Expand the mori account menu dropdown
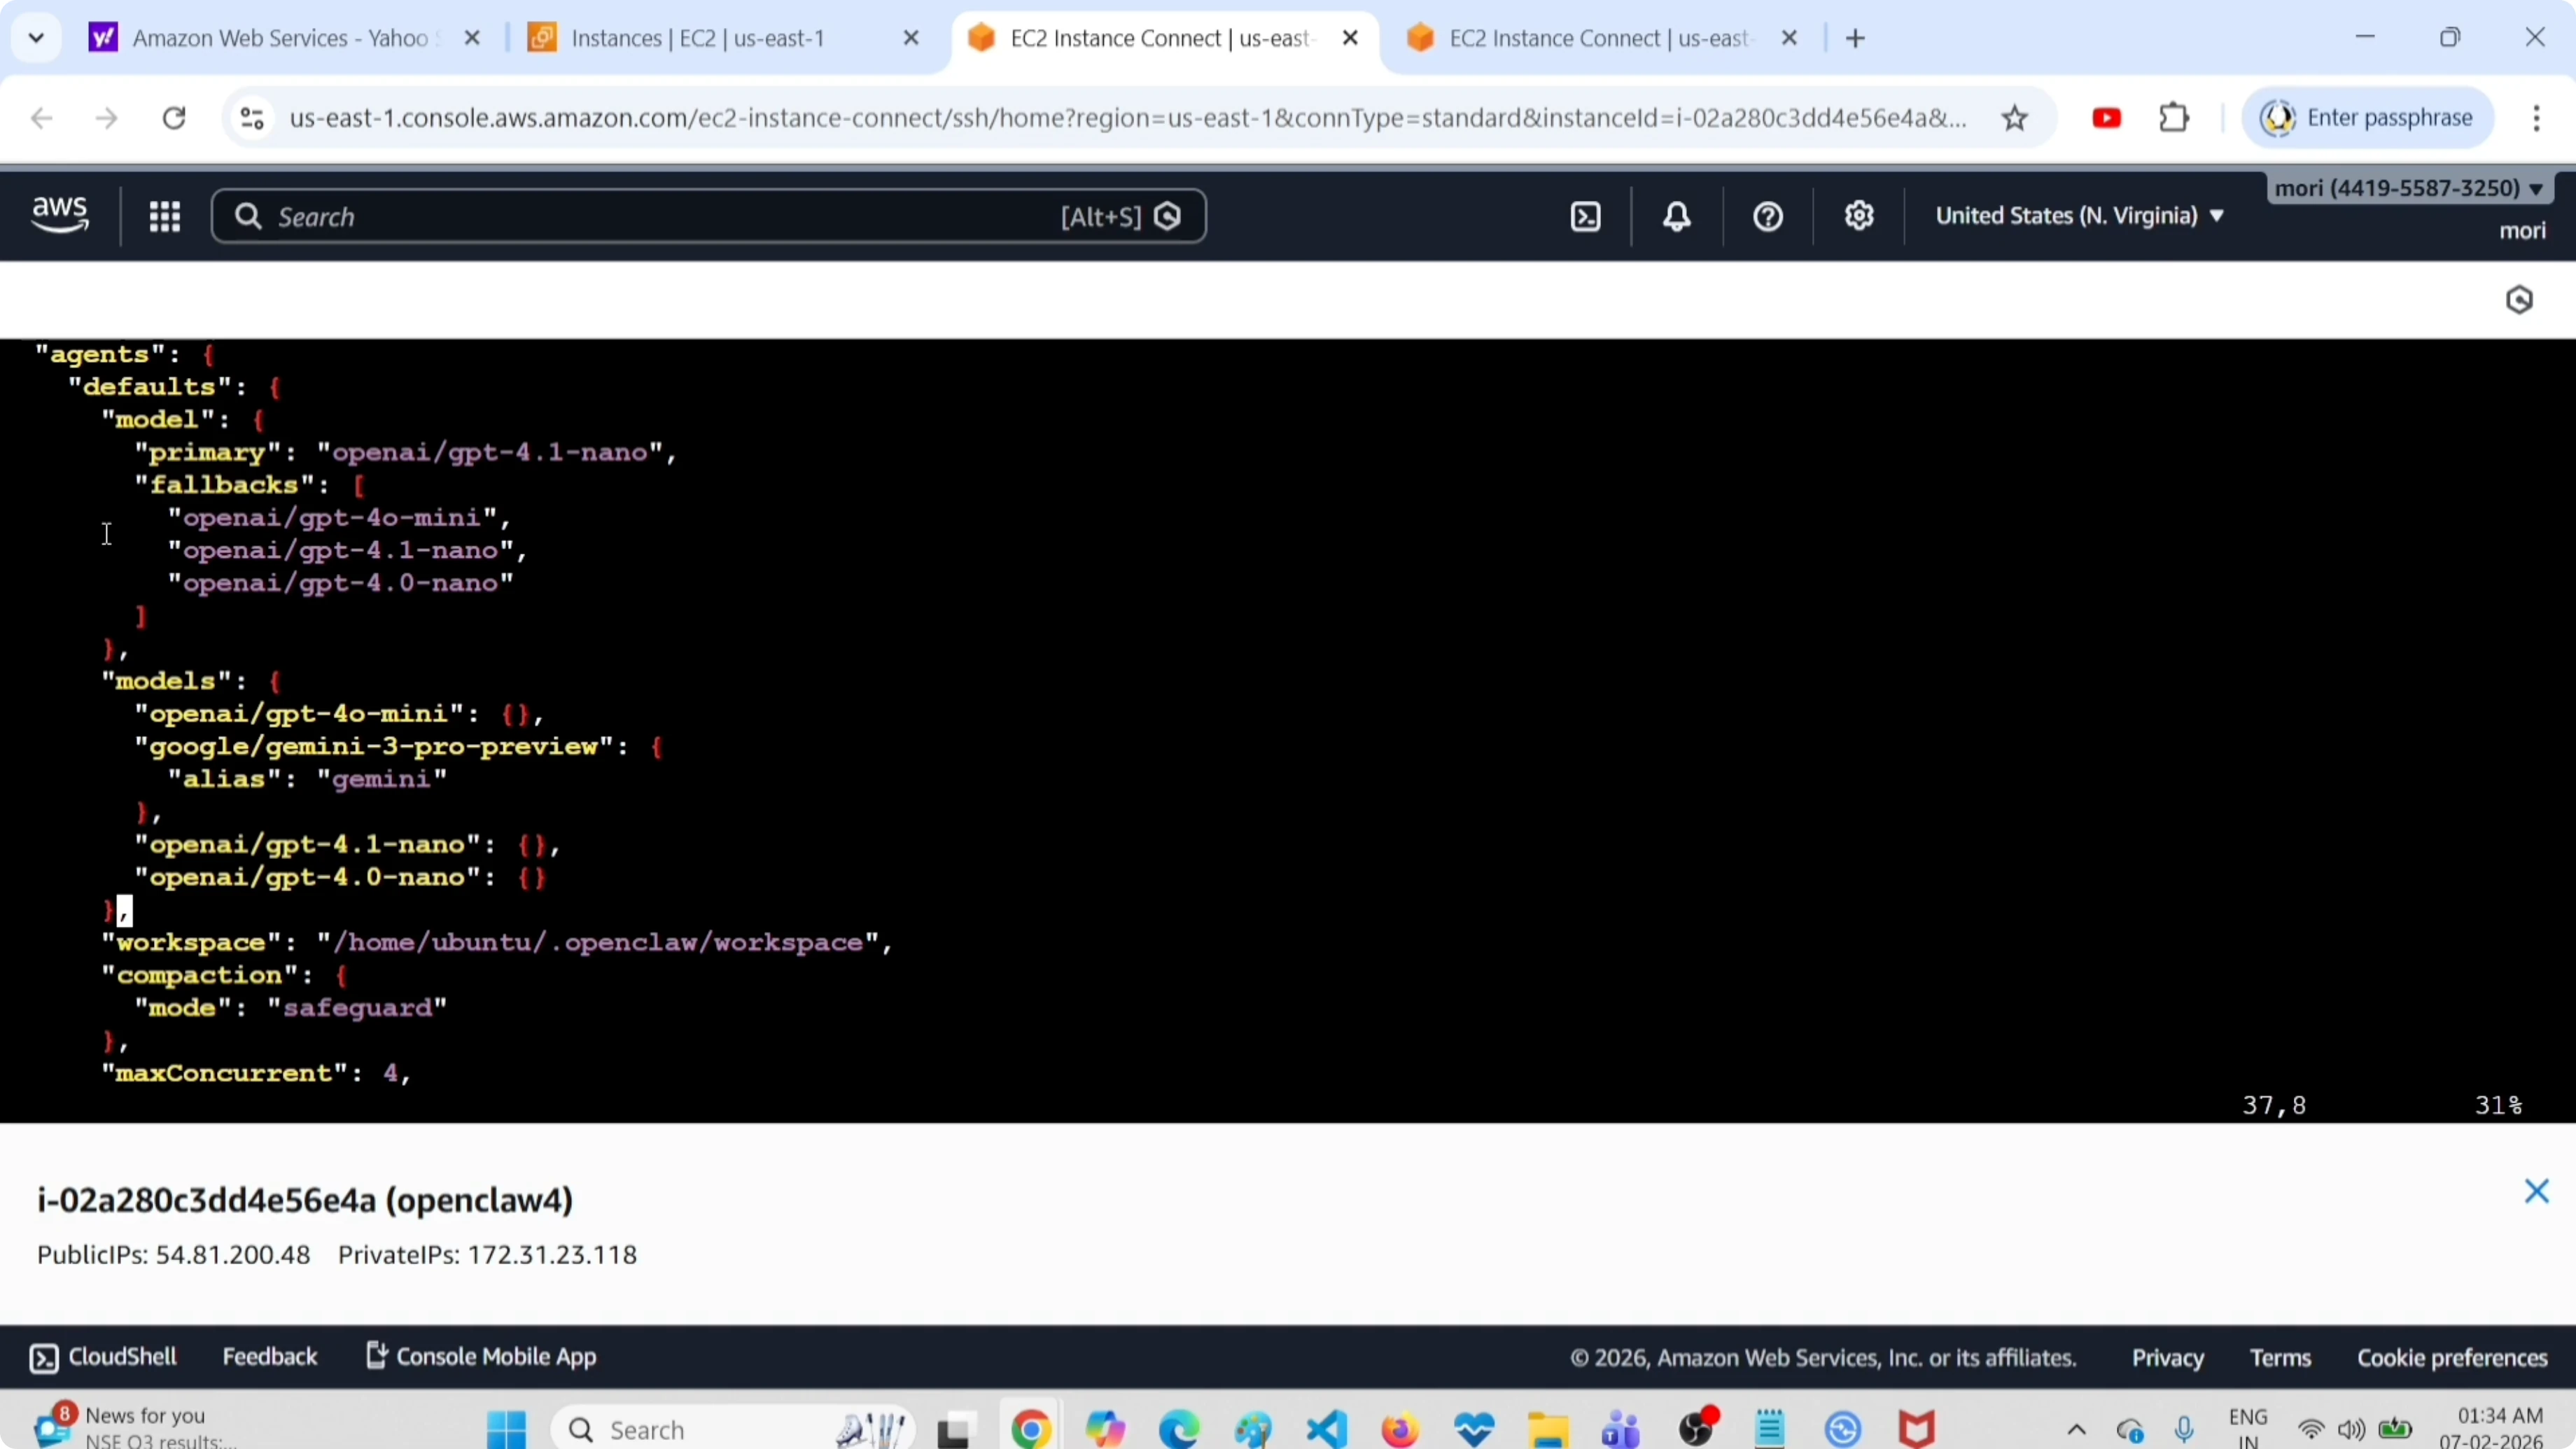This screenshot has height=1449, width=2576. tap(2408, 188)
